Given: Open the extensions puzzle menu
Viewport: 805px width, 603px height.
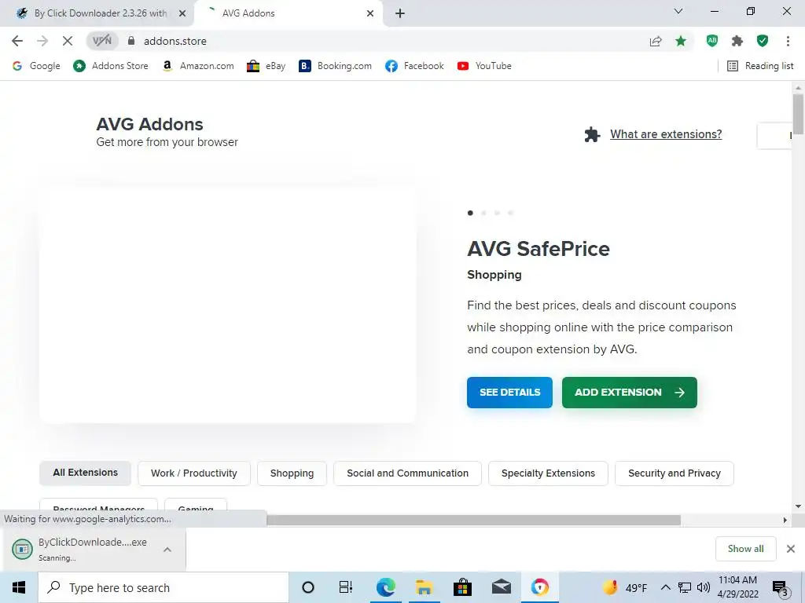Looking at the screenshot, I should (737, 41).
